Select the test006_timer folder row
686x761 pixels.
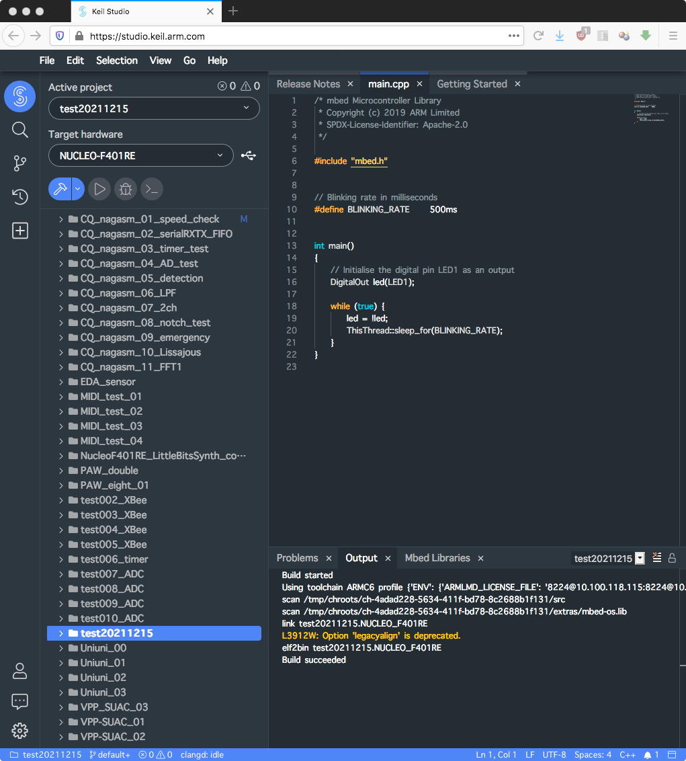tap(154, 559)
